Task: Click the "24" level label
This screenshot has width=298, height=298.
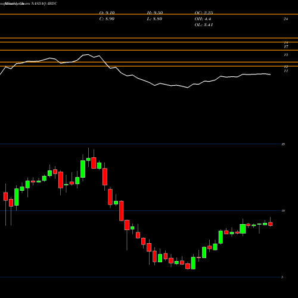Action: pos(285,19)
